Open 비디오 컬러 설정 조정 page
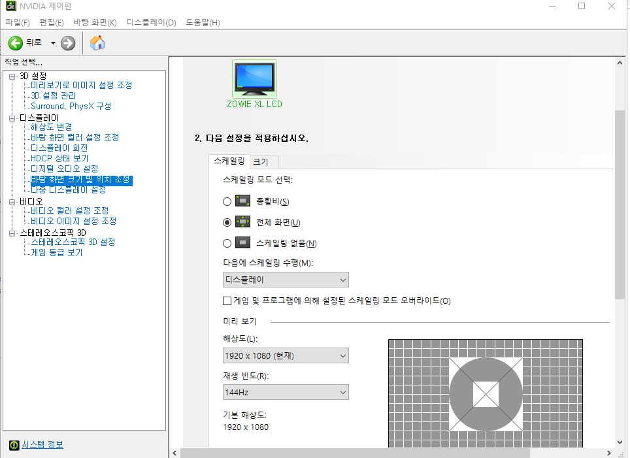 point(69,210)
